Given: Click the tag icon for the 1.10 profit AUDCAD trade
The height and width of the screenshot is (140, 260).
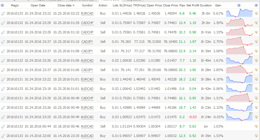Looking at the screenshot, I should [3, 61].
